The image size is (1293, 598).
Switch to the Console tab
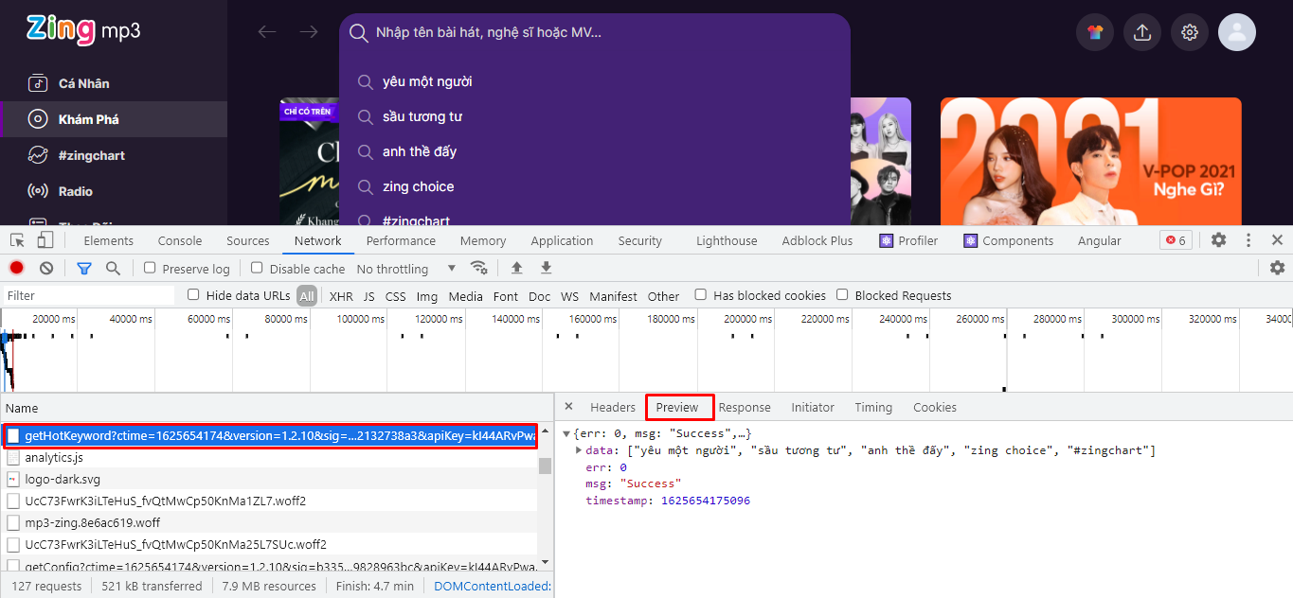[x=180, y=240]
